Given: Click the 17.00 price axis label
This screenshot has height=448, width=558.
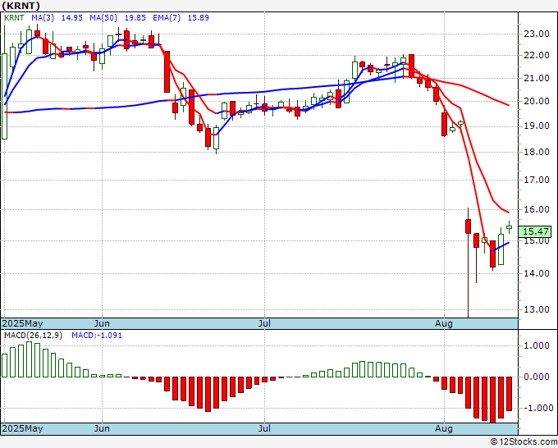Looking at the screenshot, I should 537,180.
